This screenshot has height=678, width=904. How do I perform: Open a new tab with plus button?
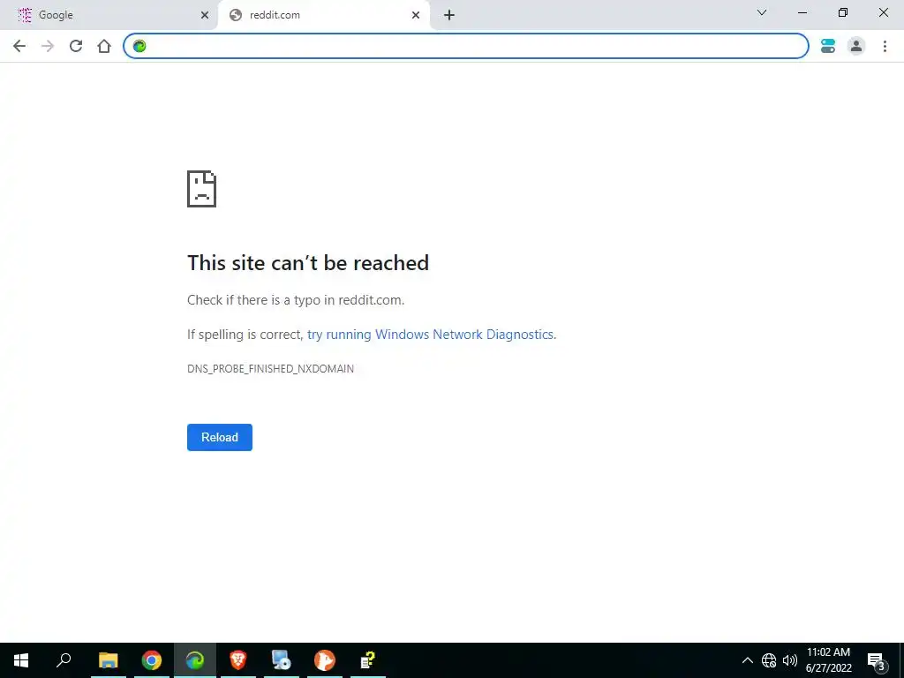449,15
